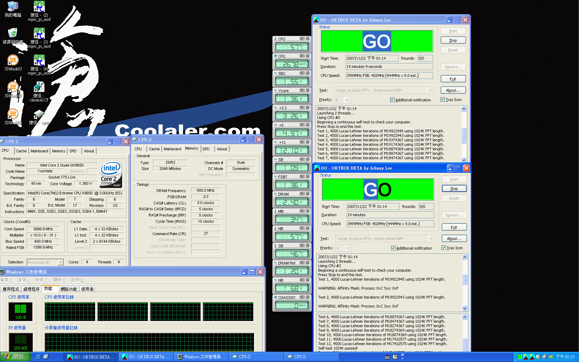Open 網路功能 tab in Task Manager
The image size is (579, 362).
69,289
